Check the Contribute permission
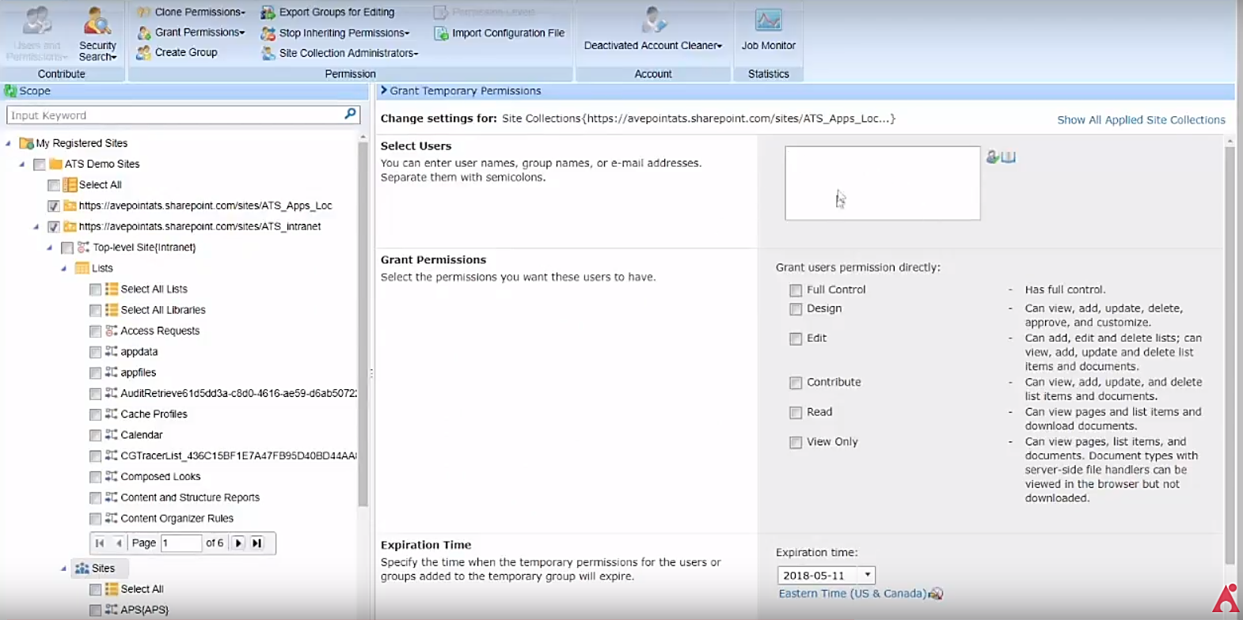This screenshot has height=620, width=1243. point(796,383)
